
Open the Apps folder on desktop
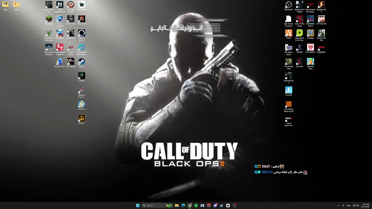5,6
